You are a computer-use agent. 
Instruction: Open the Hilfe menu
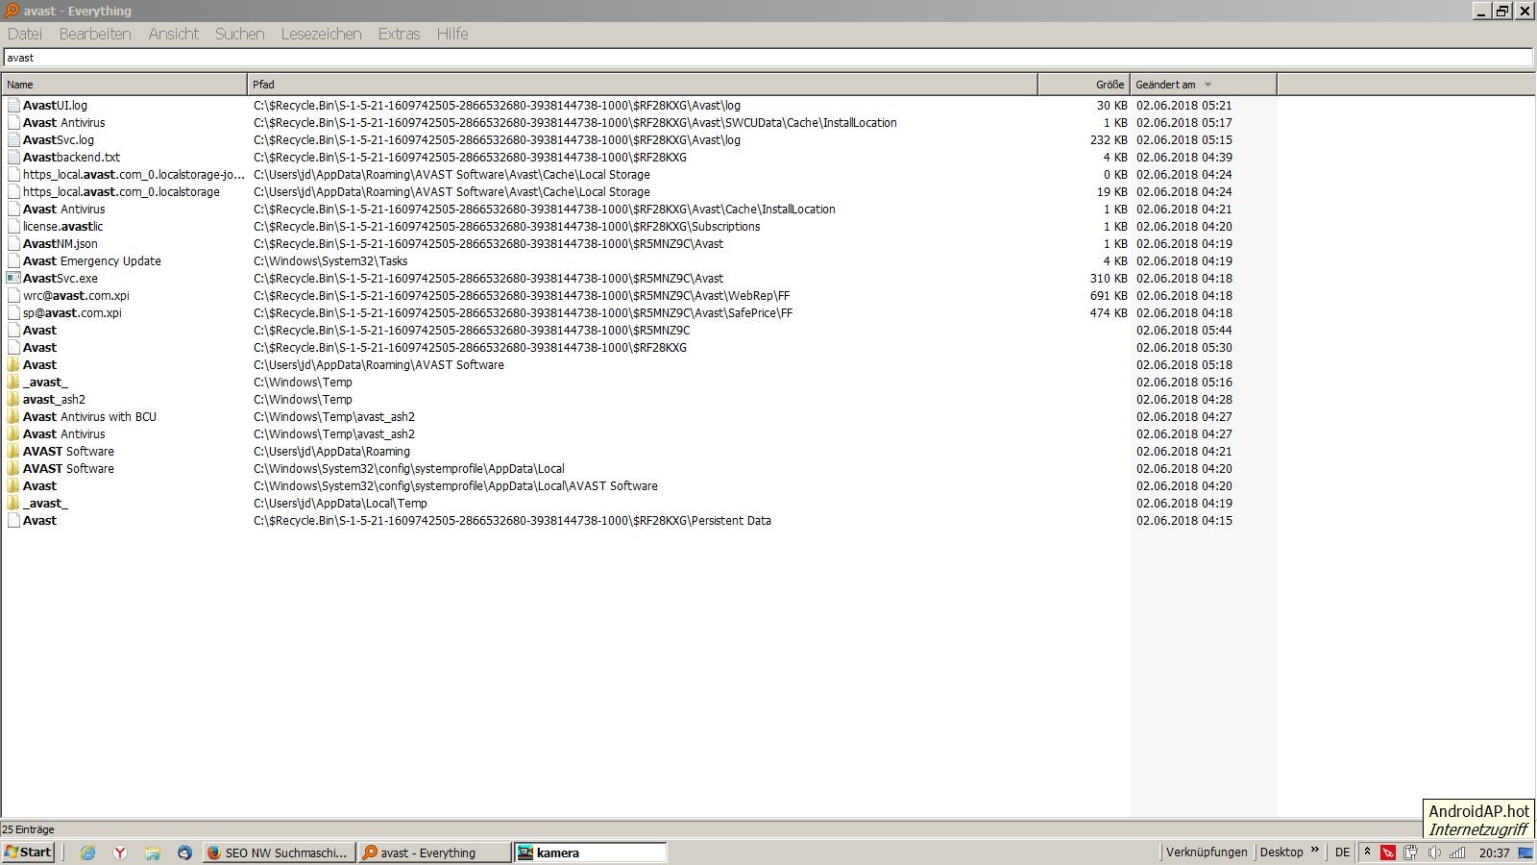coord(452,34)
